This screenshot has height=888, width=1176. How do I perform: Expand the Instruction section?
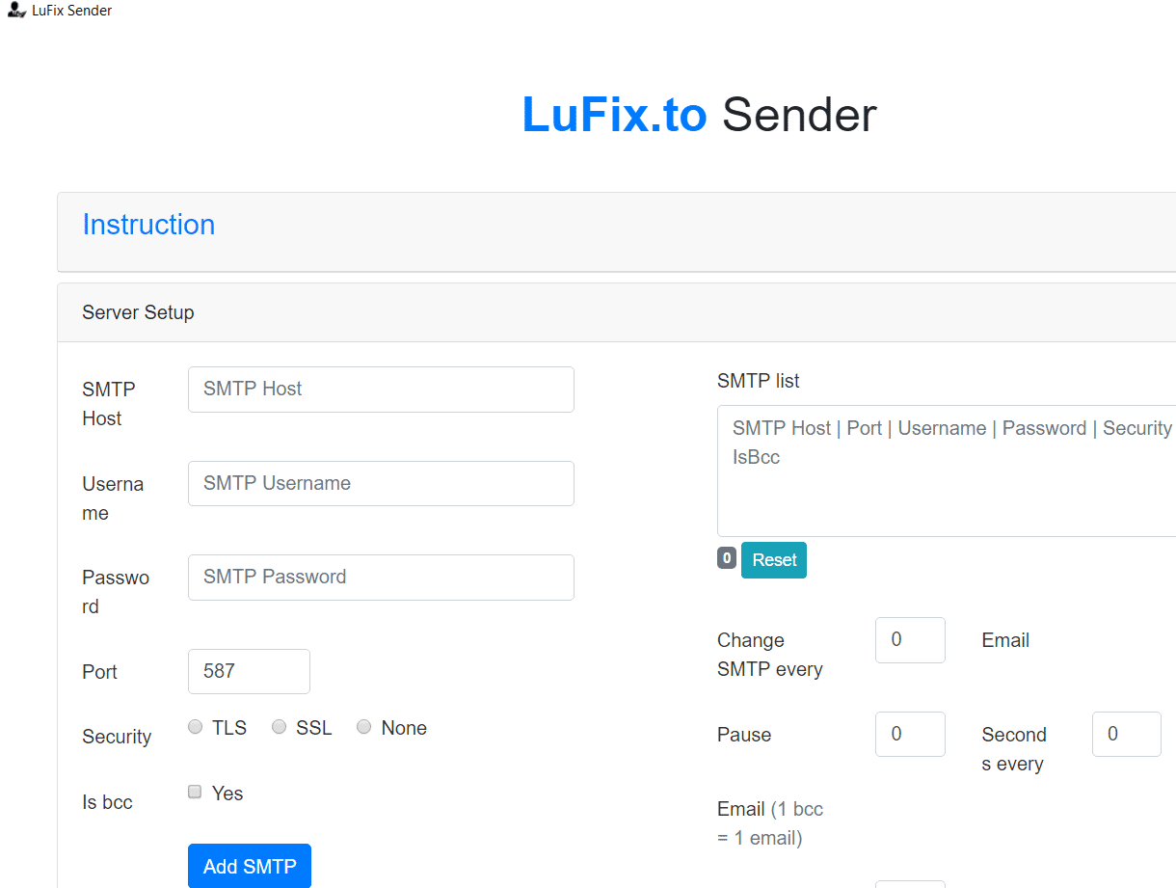tap(148, 225)
